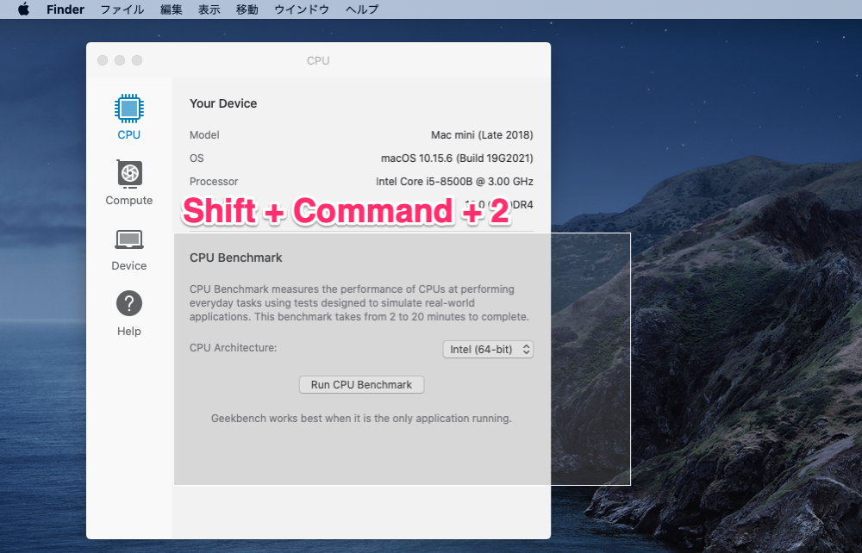Screen dimensions: 862x553
Task: Open the Help question mark icon
Action: coord(129,303)
